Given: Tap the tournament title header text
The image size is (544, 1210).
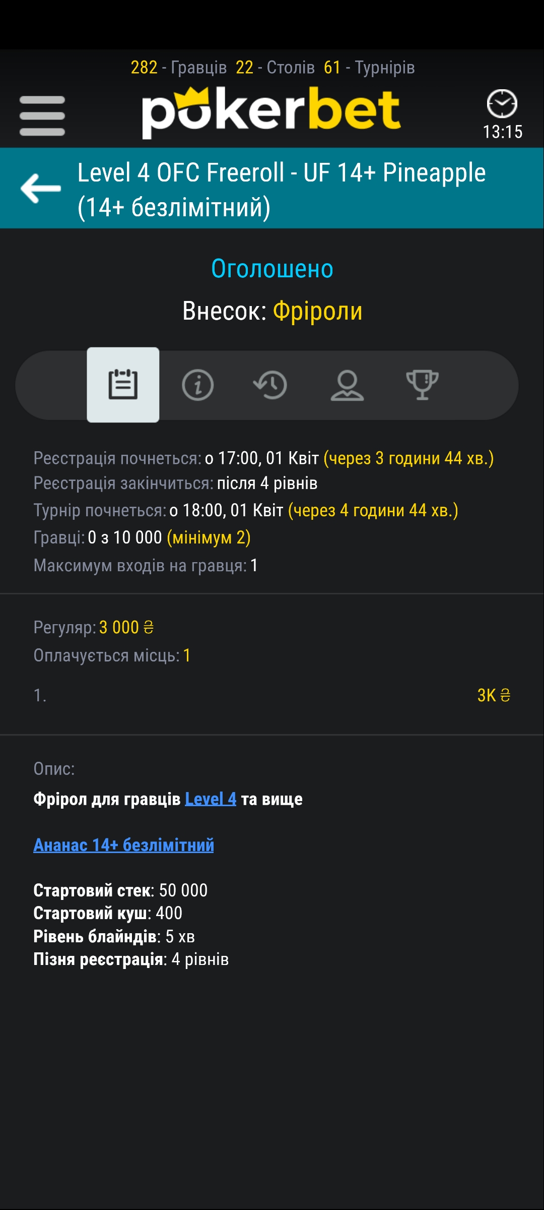Looking at the screenshot, I should (x=281, y=190).
